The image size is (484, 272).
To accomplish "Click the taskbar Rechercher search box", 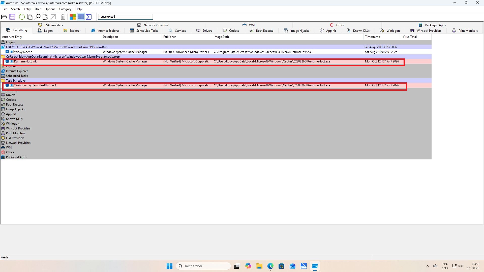I will pyautogui.click(x=203, y=266).
